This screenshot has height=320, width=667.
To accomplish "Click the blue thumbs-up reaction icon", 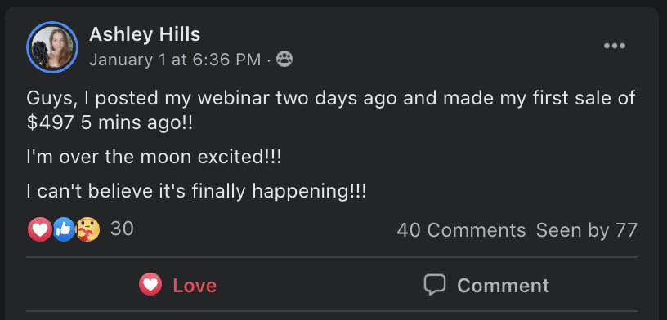I will pos(64,230).
